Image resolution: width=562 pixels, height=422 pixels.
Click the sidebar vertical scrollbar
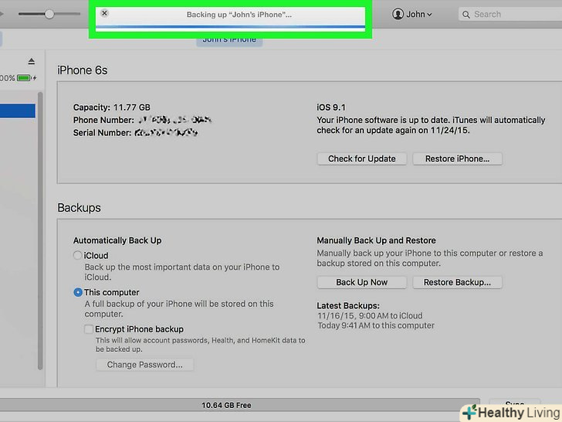tap(40, 231)
